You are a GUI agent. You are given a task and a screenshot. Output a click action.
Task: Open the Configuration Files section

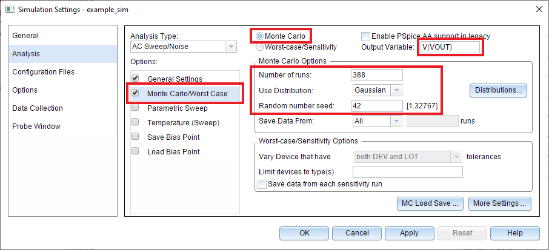tap(44, 72)
